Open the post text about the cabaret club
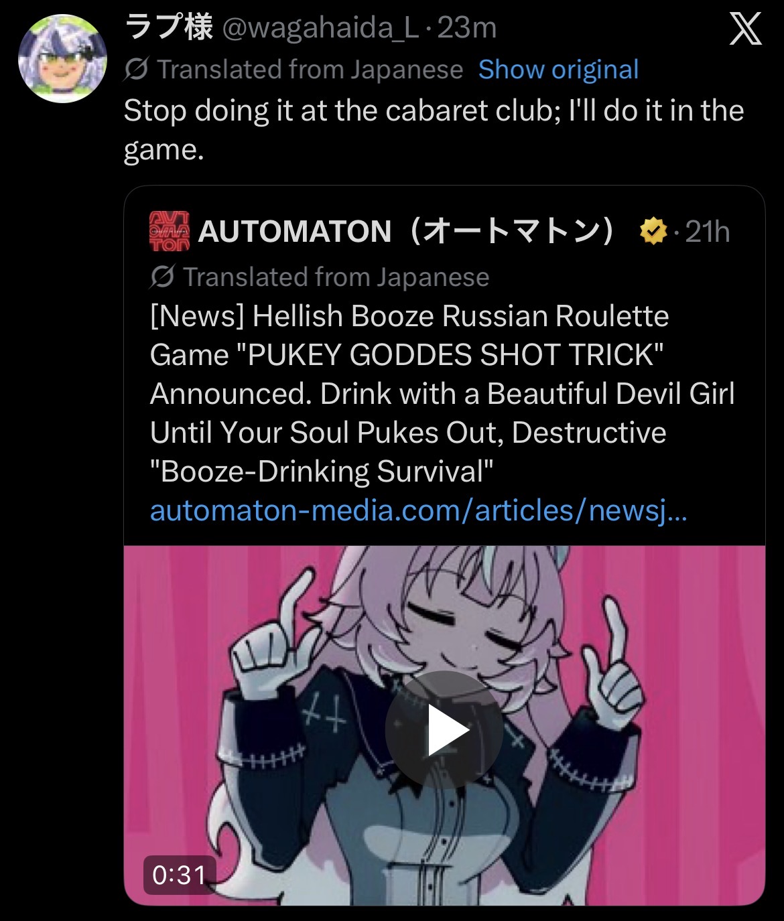The image size is (784, 921). point(434,130)
